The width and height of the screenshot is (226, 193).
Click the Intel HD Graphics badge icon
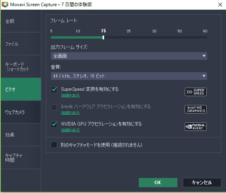pyautogui.click(x=196, y=109)
